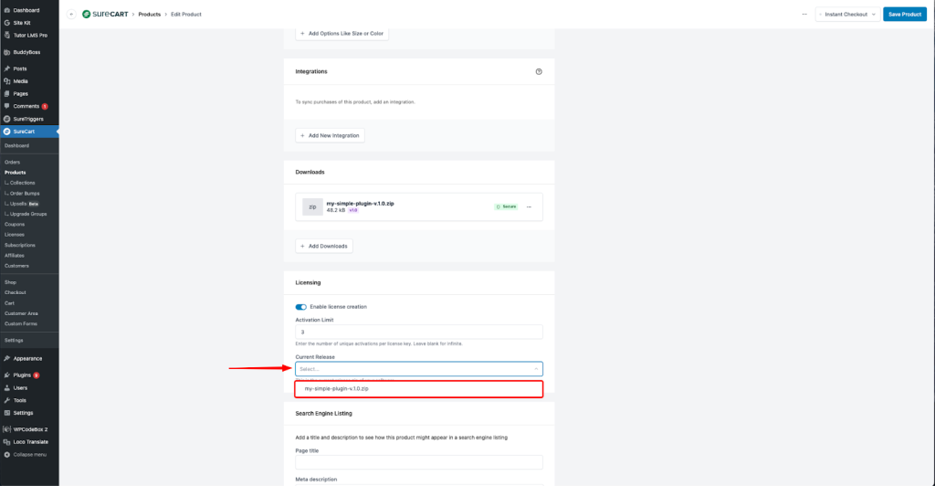This screenshot has height=486, width=935.
Task: Disable the Enable license creation toggle
Action: pos(301,307)
